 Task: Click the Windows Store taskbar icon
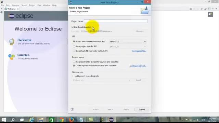tap(51, 120)
